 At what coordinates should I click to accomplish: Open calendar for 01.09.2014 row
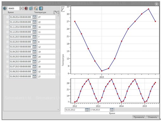click(34, 17)
